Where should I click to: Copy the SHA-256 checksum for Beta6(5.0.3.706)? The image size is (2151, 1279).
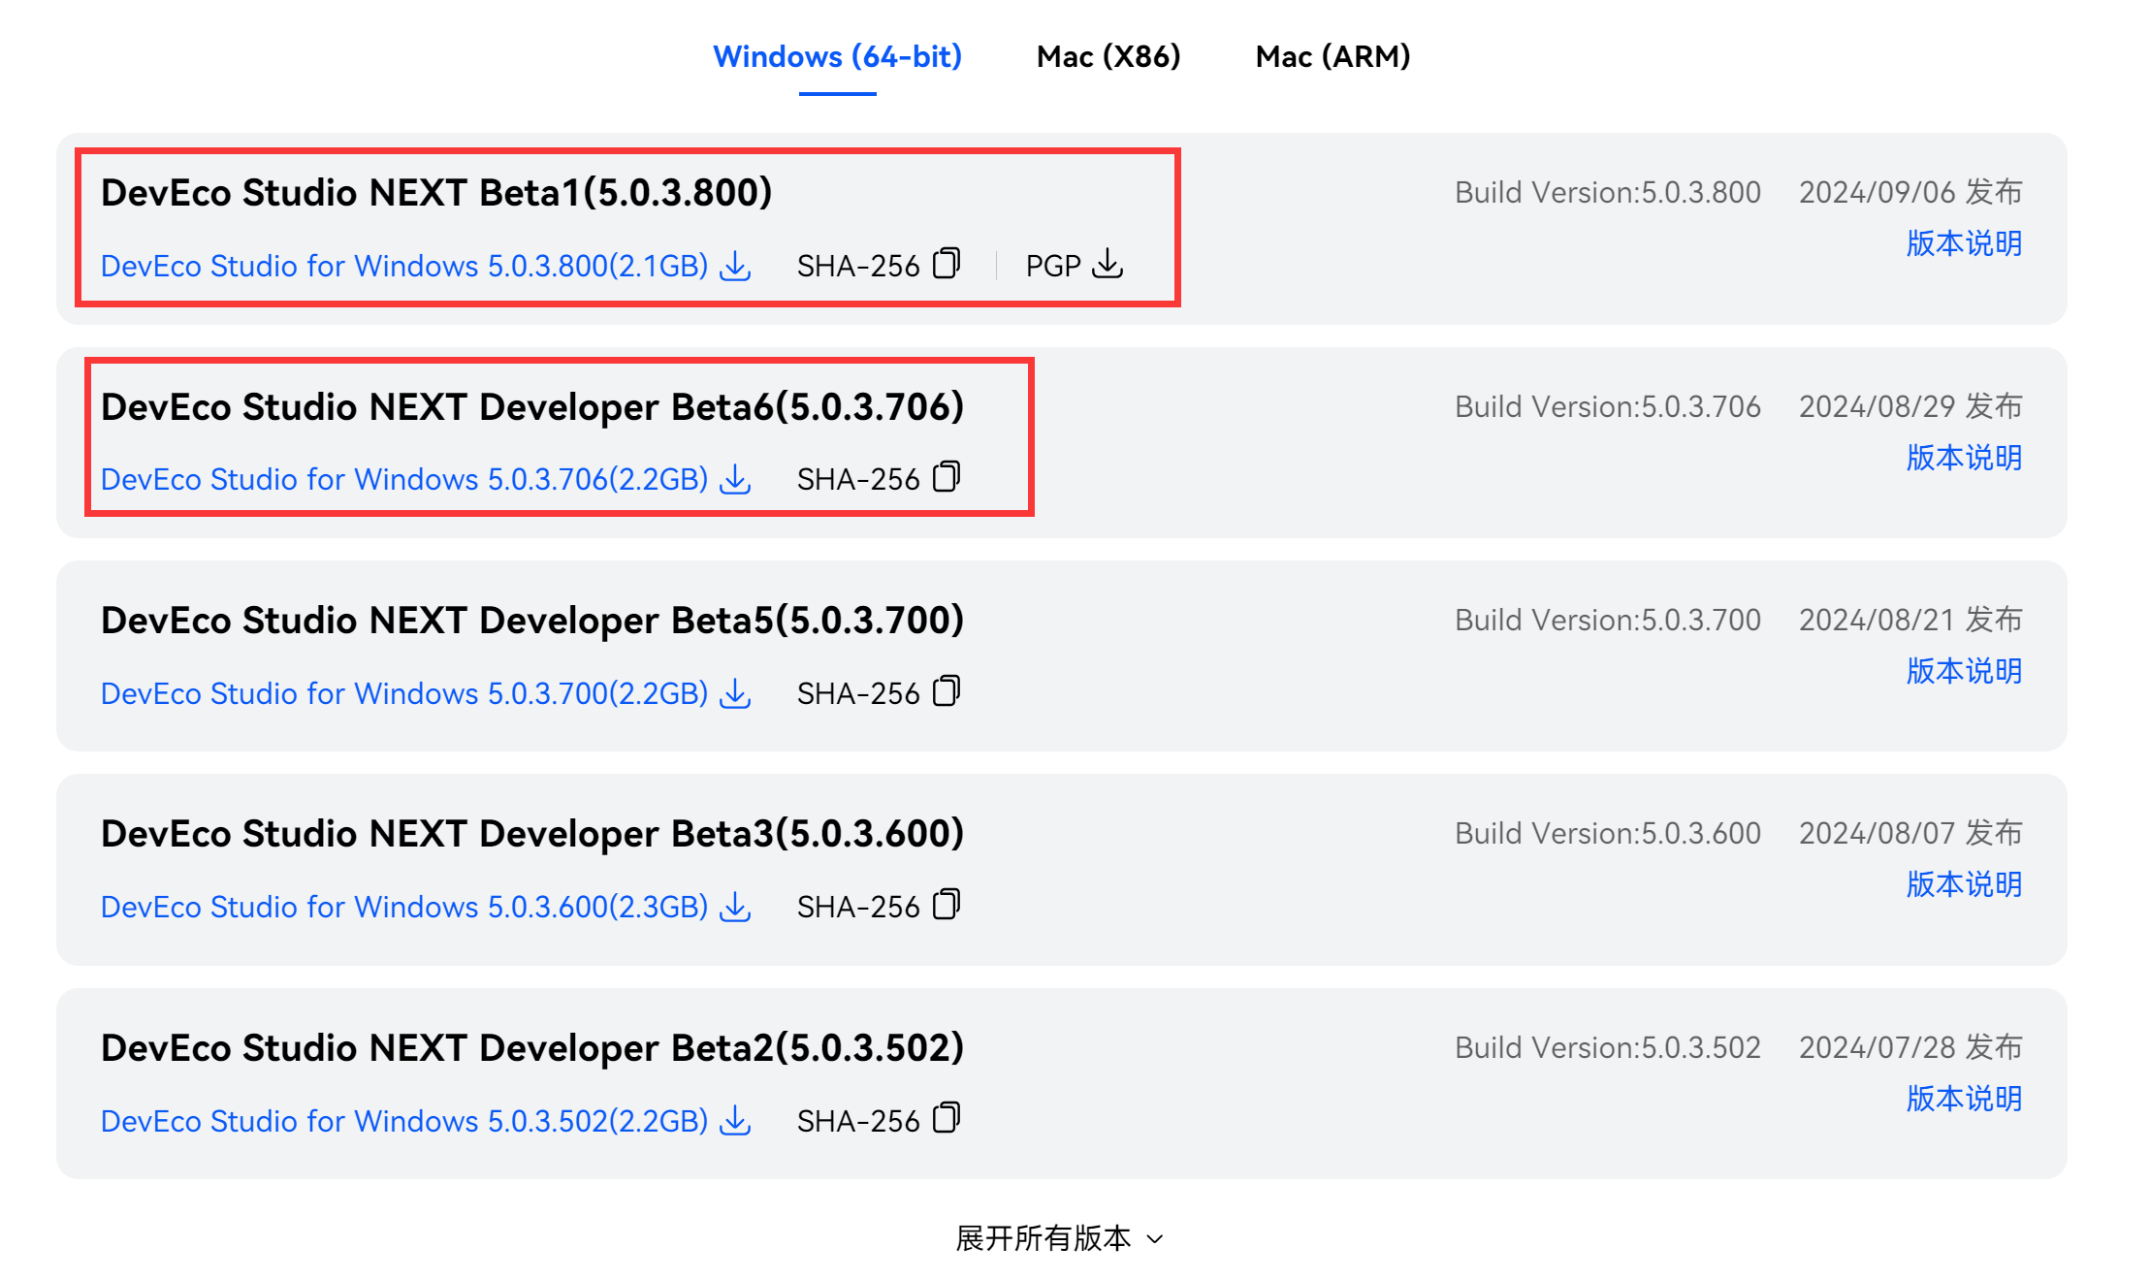947,477
